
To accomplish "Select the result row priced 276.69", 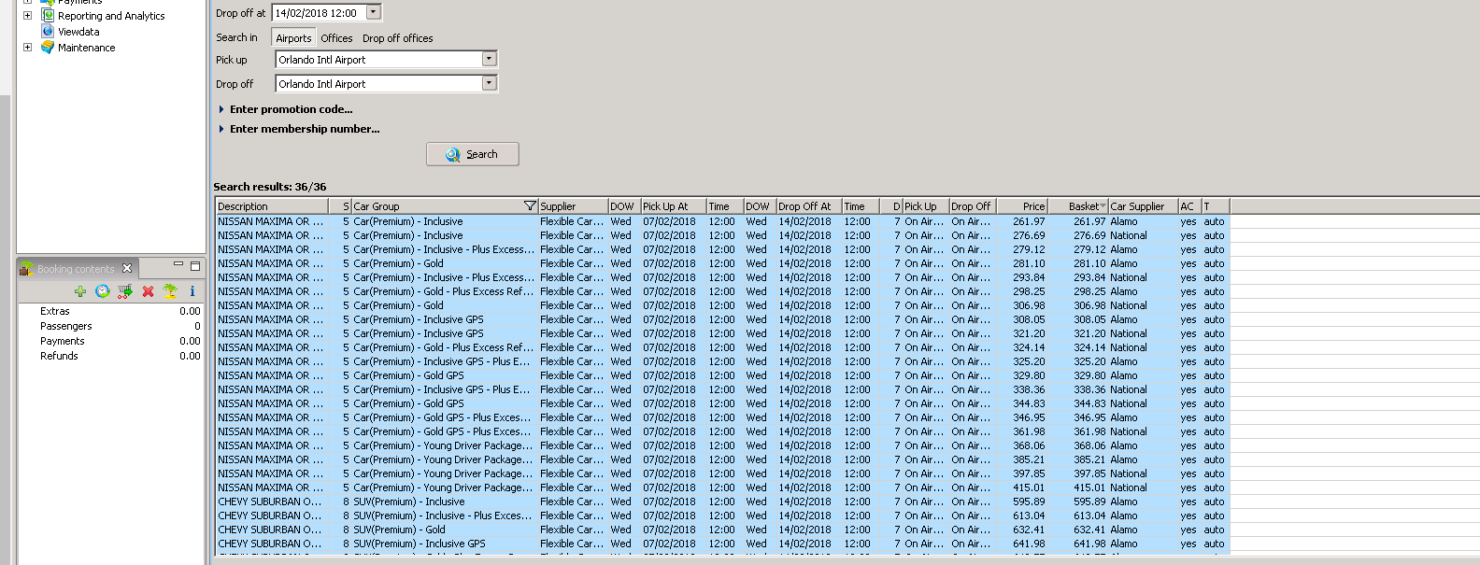I will click(722, 235).
